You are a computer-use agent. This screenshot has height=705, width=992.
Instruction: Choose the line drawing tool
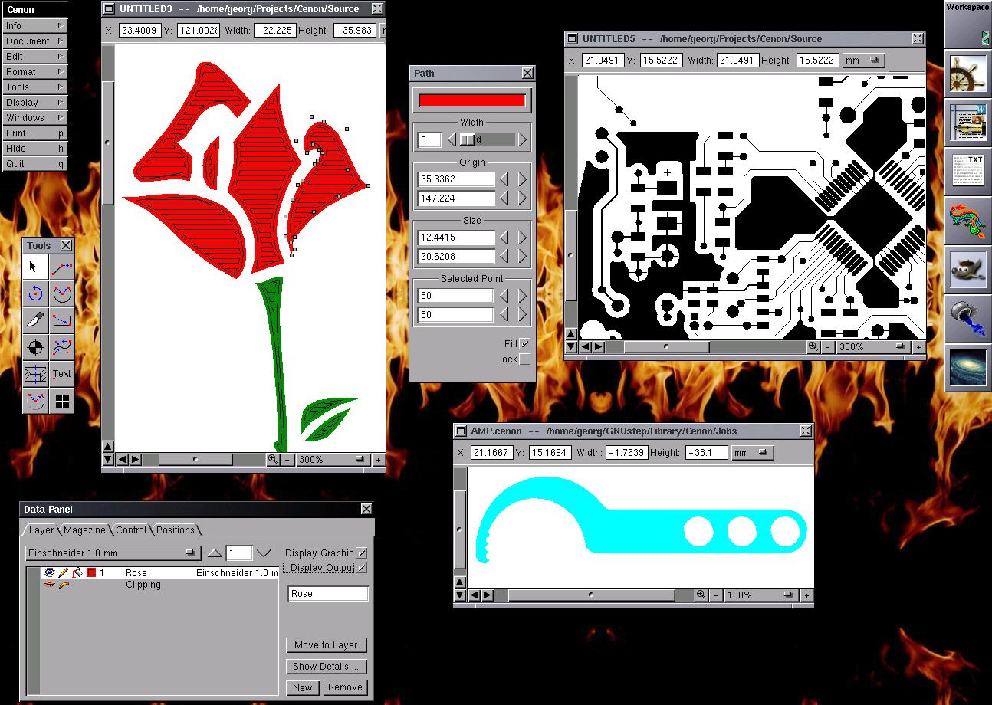pos(62,267)
